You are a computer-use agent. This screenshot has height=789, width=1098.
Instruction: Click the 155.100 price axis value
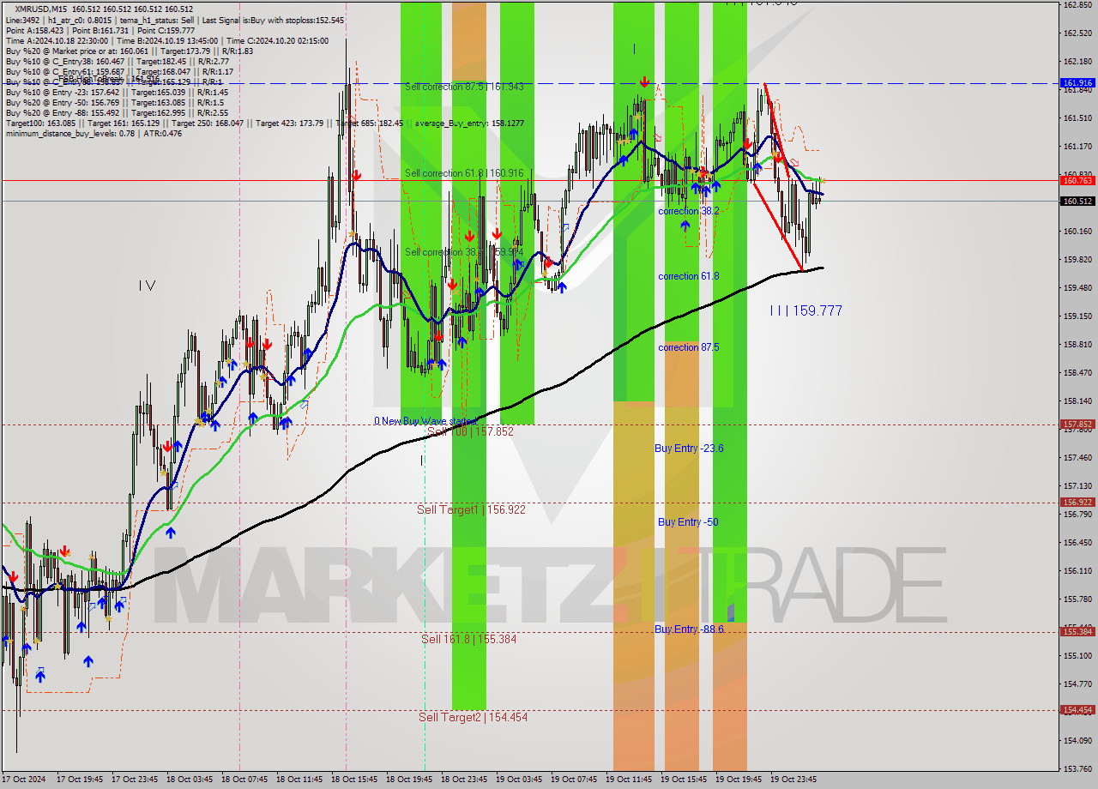pyautogui.click(x=1077, y=656)
